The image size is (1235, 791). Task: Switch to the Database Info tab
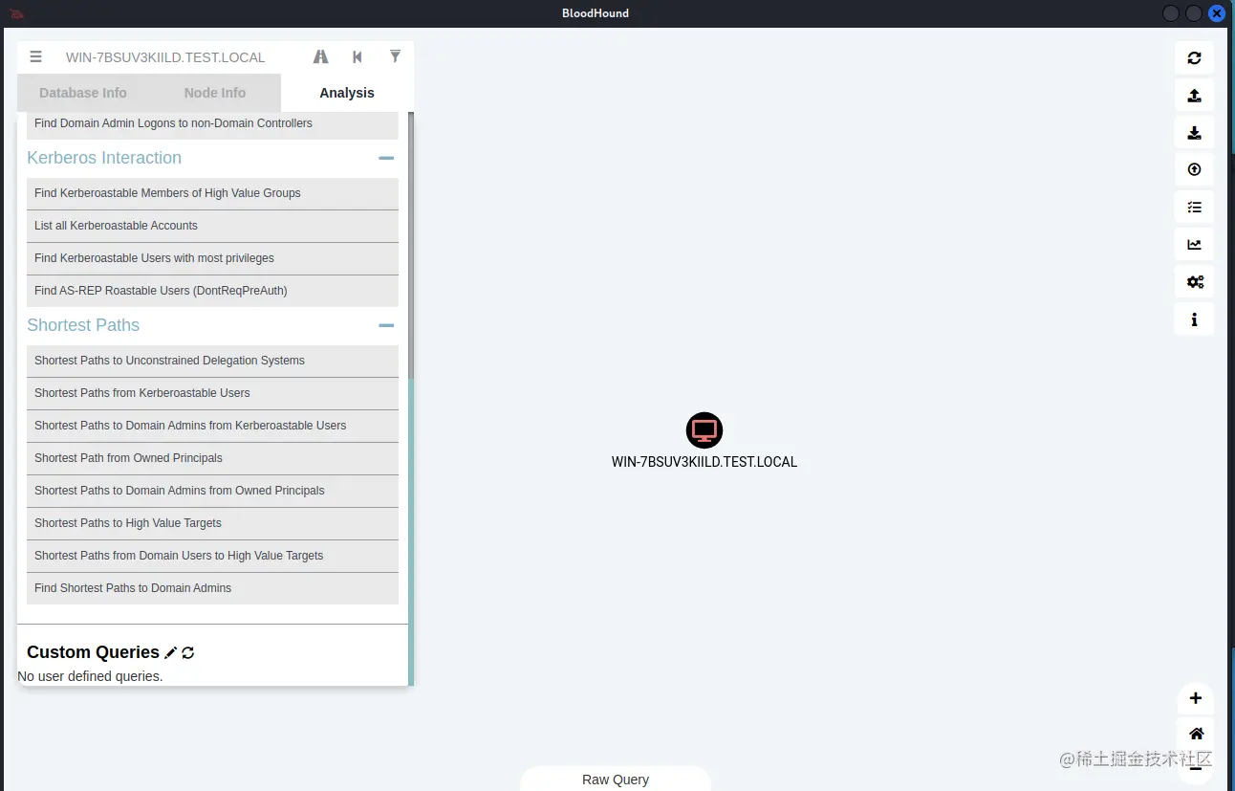point(83,93)
